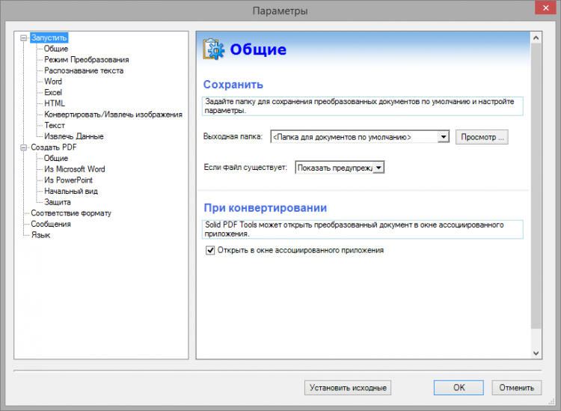Click the scrollbar down arrow in the settings pane
This screenshot has height=411, width=561.
tap(536, 353)
